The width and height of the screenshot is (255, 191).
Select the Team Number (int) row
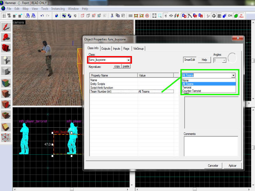click(x=131, y=91)
